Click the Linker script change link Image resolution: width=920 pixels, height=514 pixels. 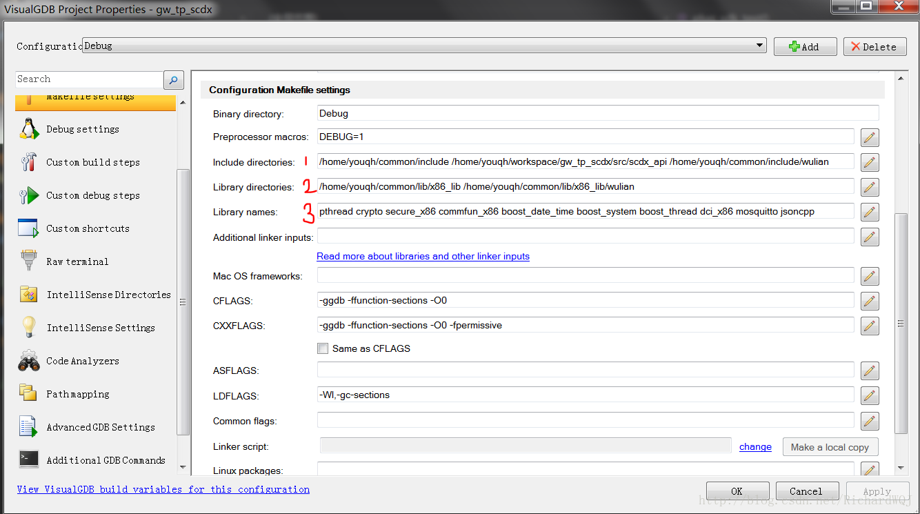(x=755, y=446)
